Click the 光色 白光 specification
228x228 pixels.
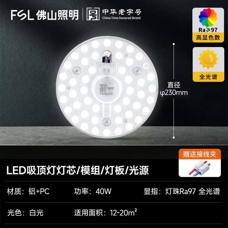pos(25,213)
